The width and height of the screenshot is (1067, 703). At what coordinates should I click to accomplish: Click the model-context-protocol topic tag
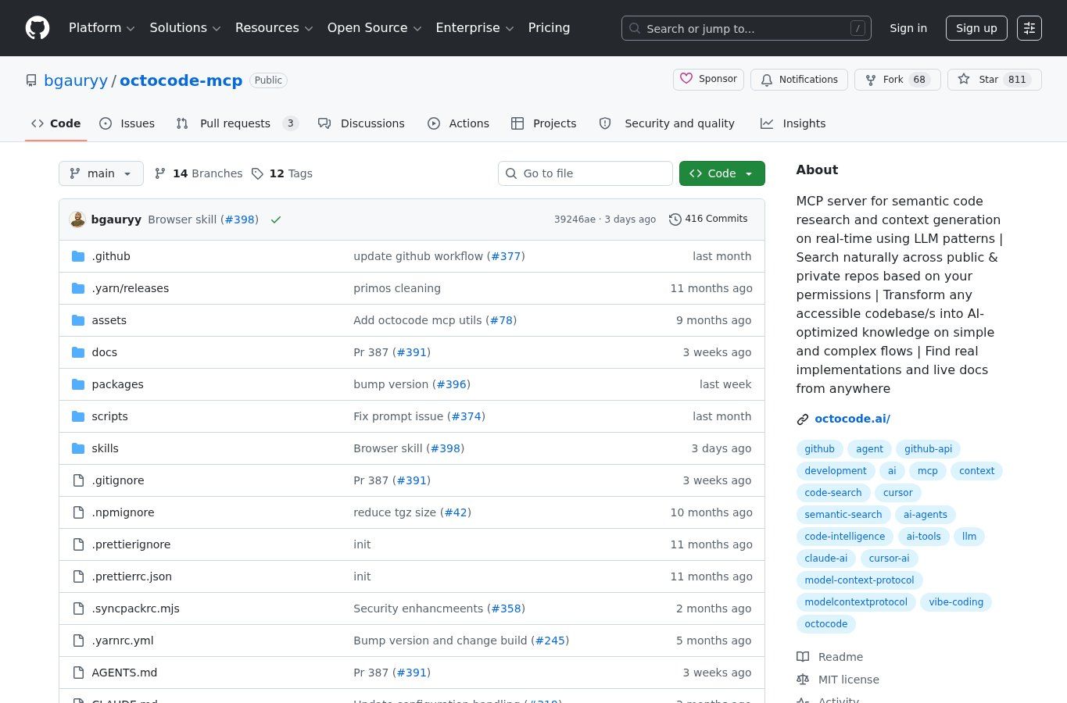[x=859, y=580]
